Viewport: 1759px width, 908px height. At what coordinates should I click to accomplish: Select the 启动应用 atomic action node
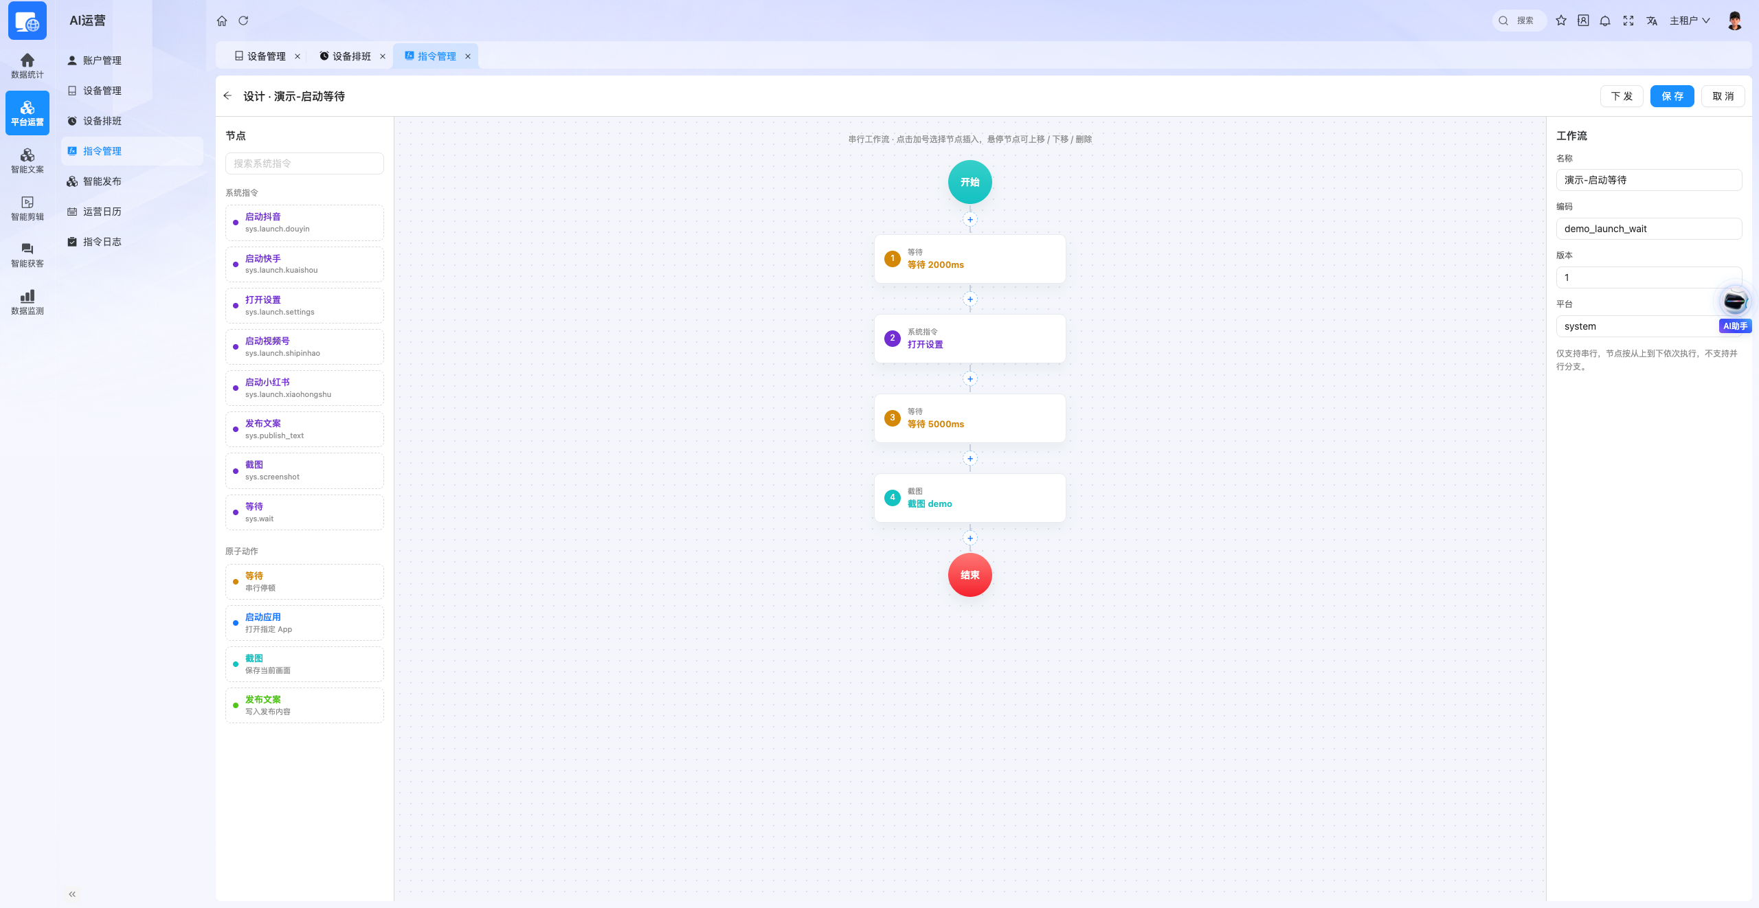(x=304, y=623)
